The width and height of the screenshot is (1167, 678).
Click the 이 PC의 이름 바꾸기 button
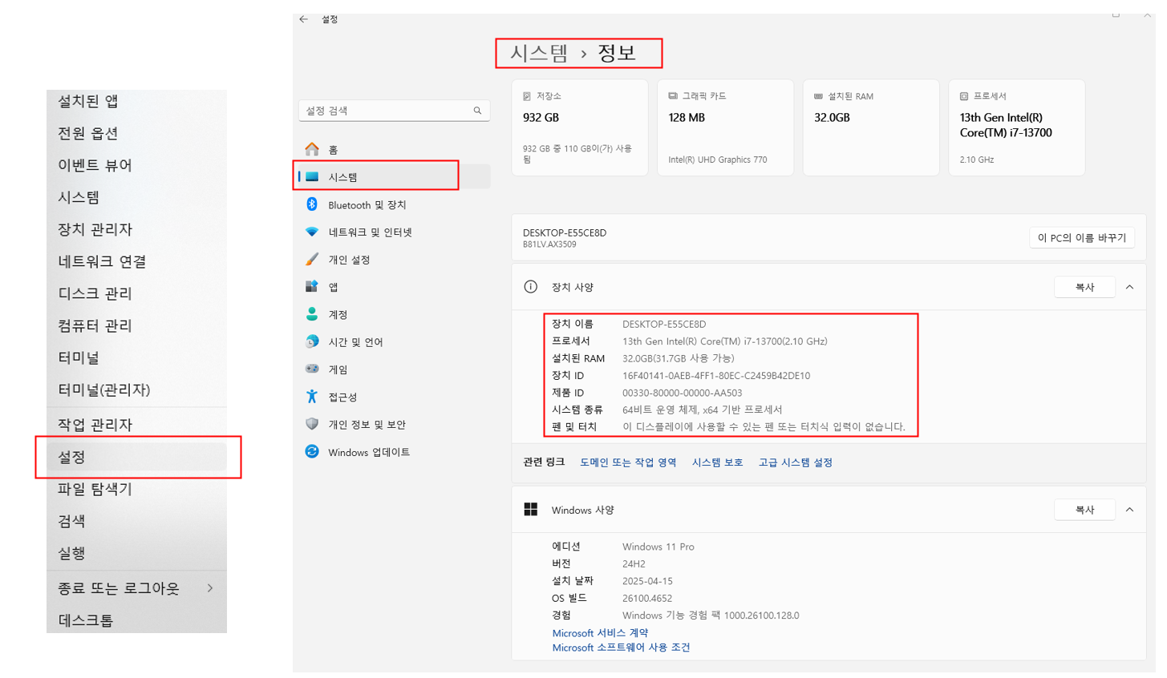[1081, 238]
